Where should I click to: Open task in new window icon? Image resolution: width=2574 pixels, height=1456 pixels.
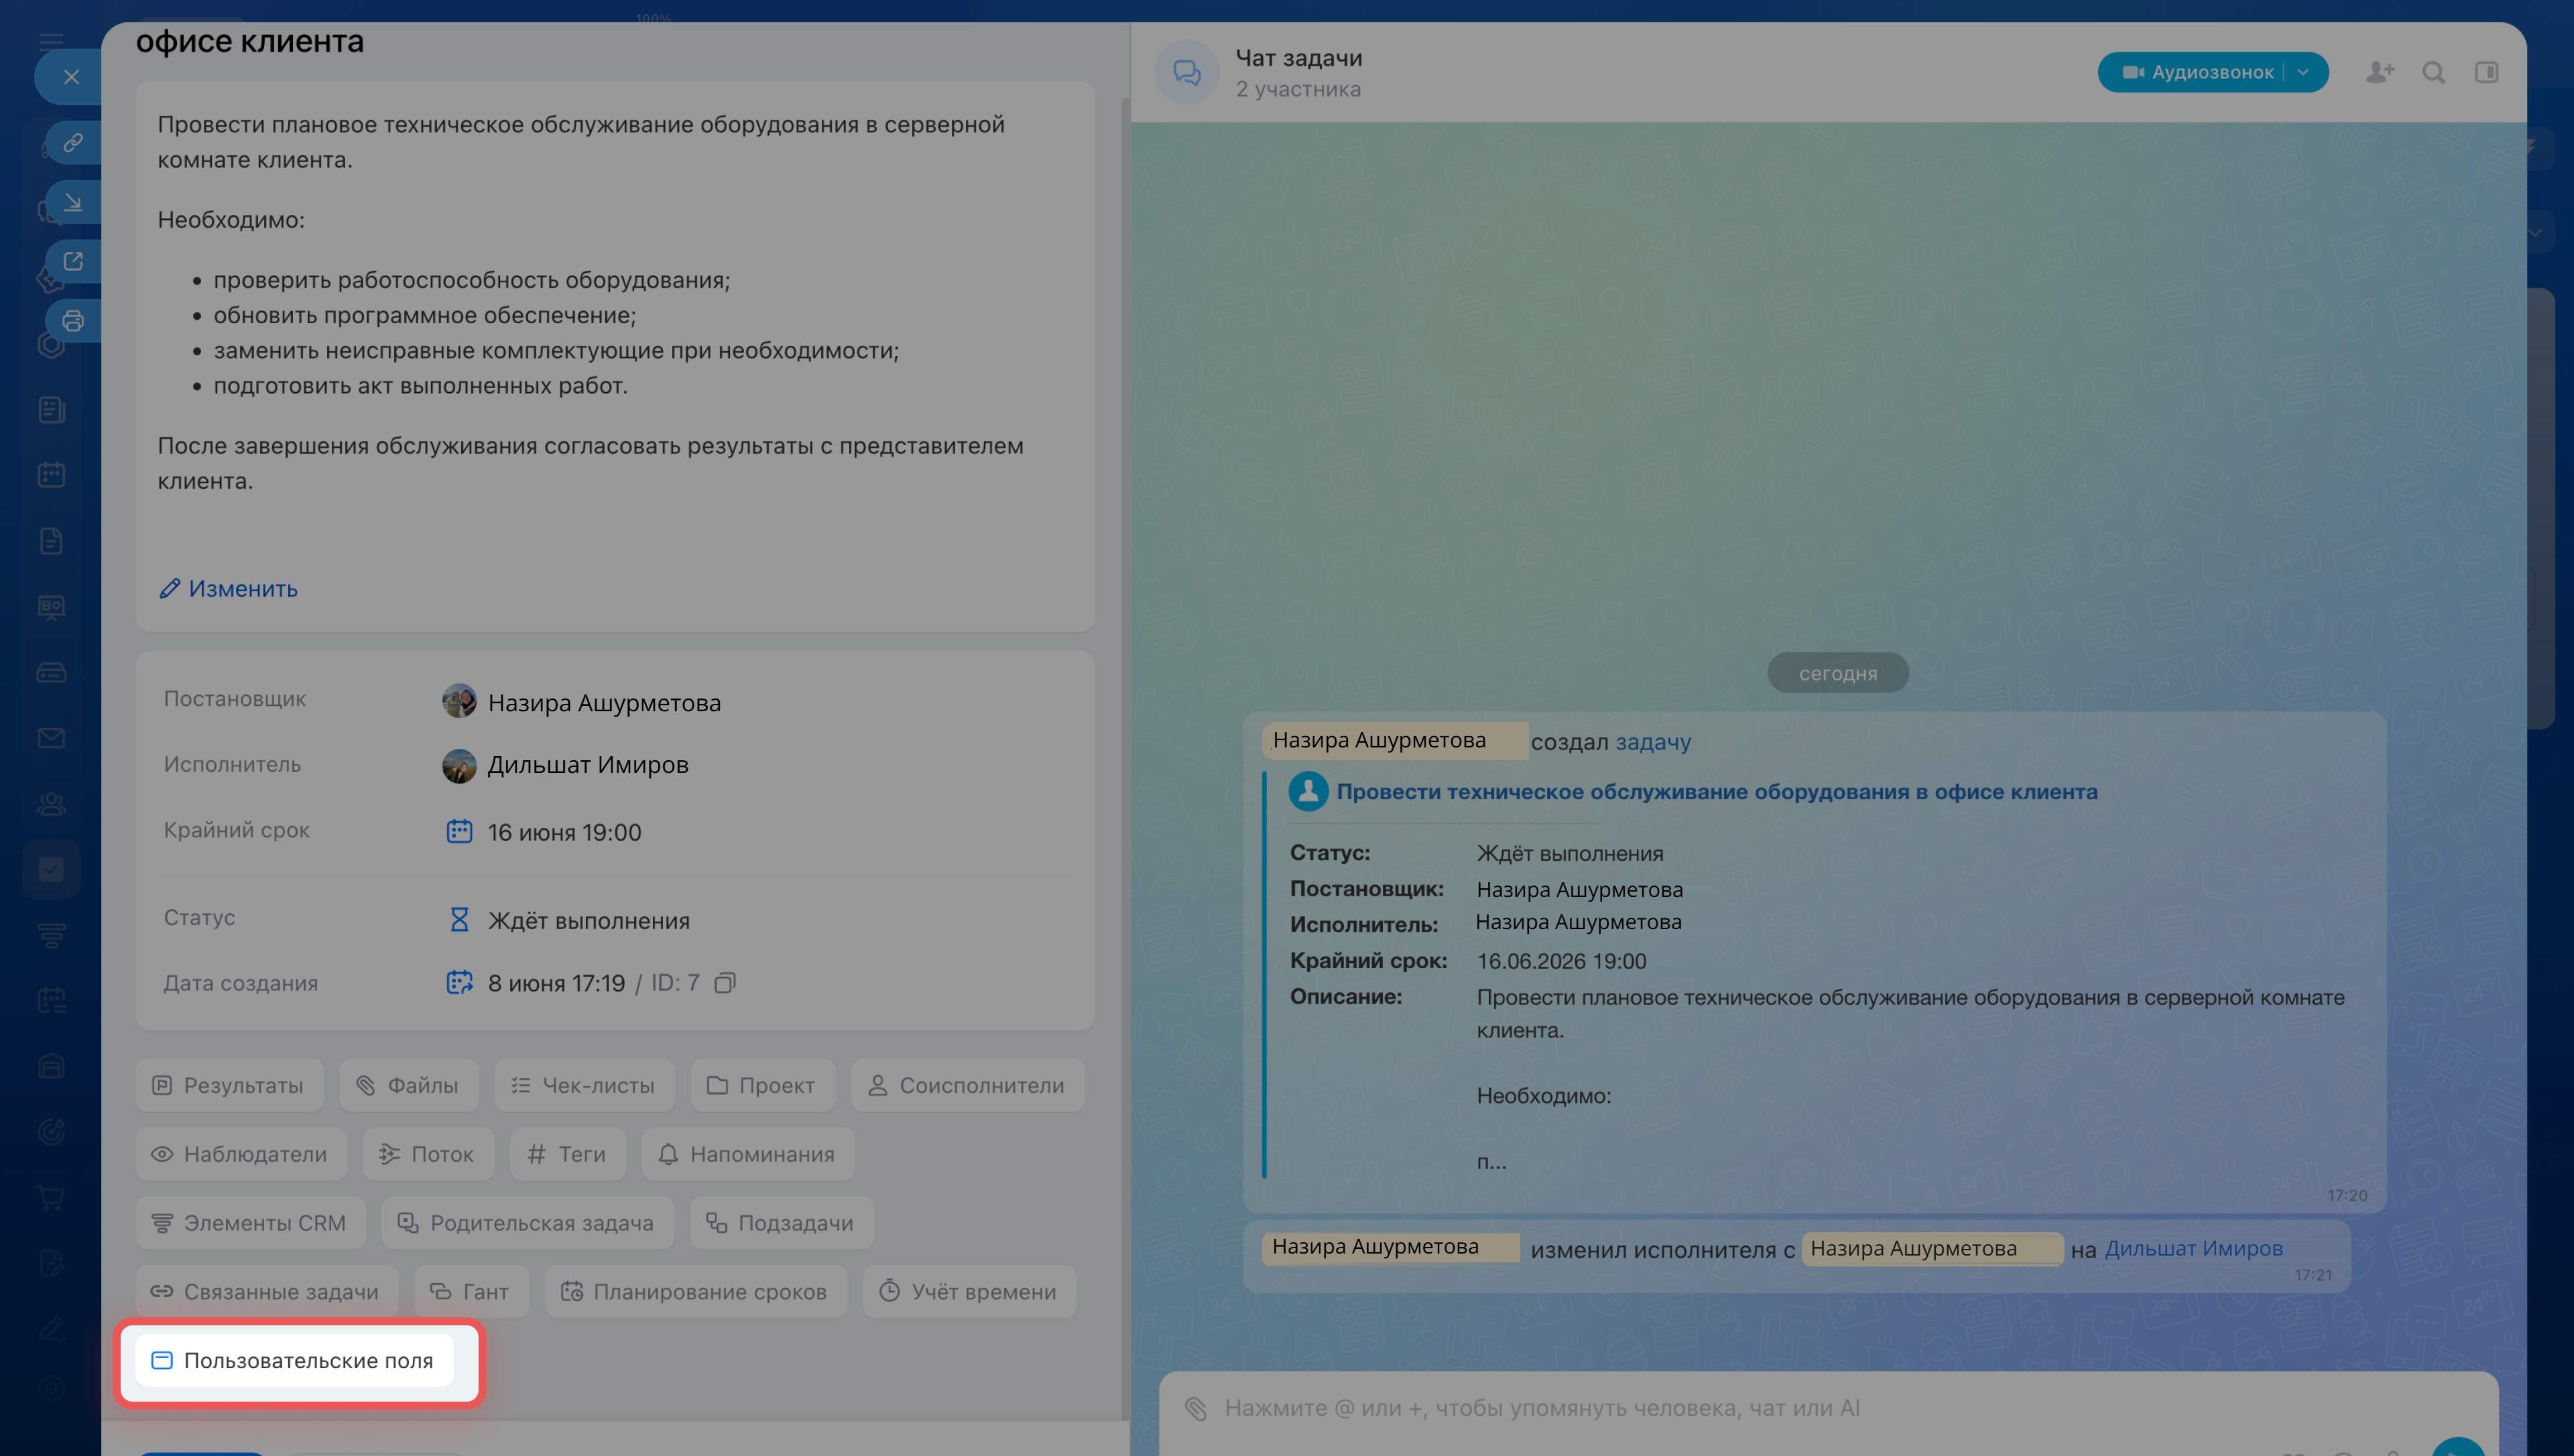point(73,261)
